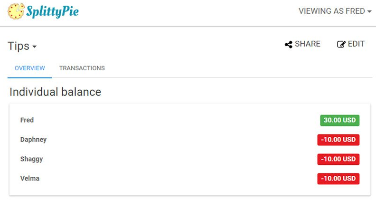This screenshot has width=376, height=200.
Task: Click the pencil edit icon
Action: pos(341,44)
